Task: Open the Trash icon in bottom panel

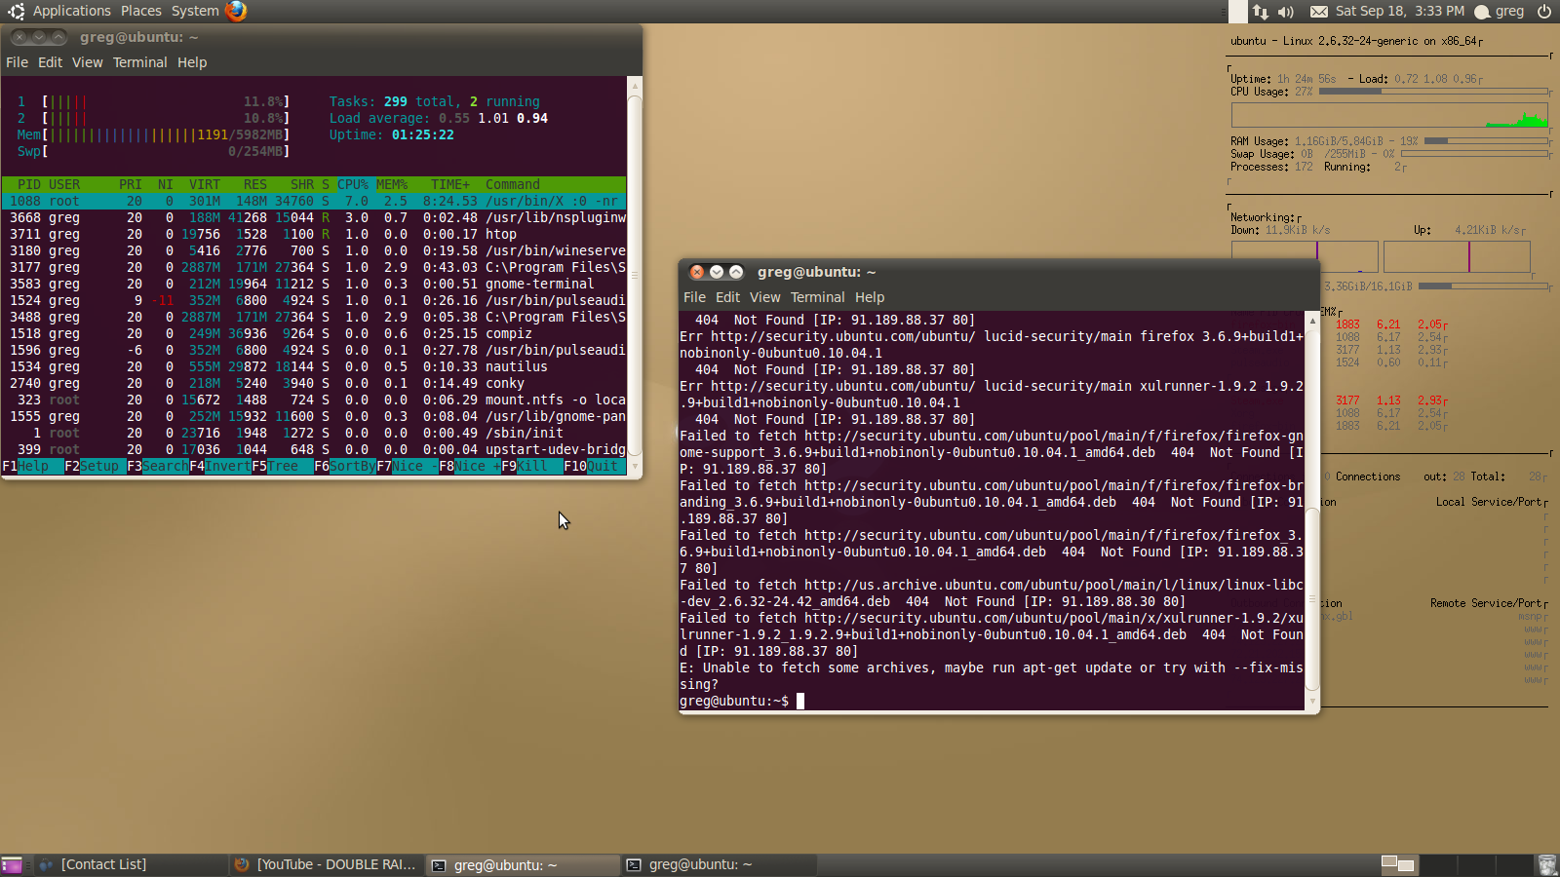Action: click(1546, 864)
